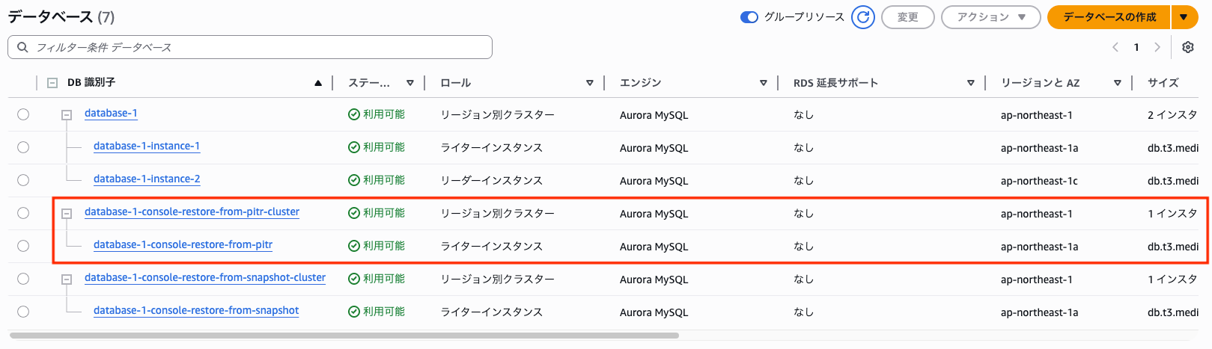This screenshot has width=1212, height=349.
Task: Open the データベースの作成 split-button arrow
Action: [x=1183, y=17]
